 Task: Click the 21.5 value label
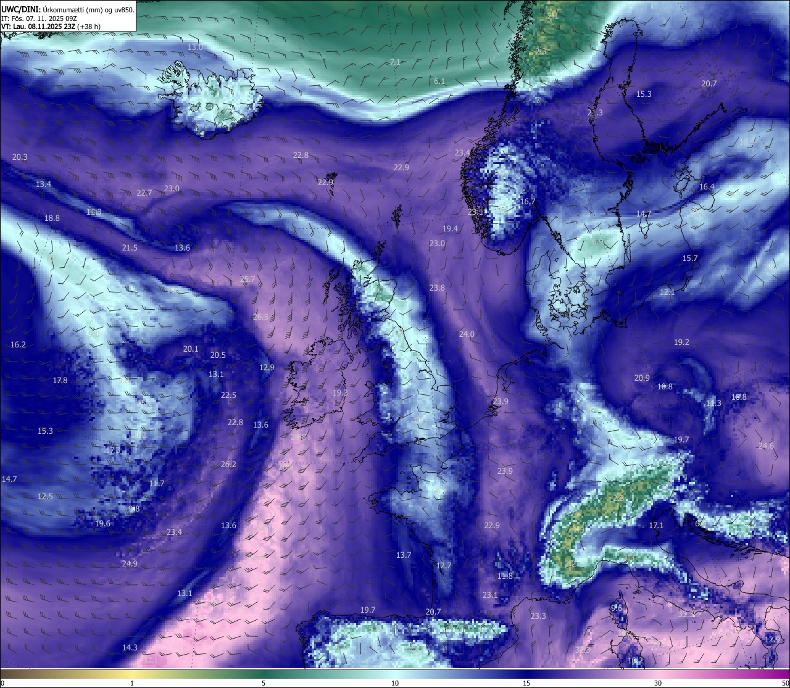[130, 247]
